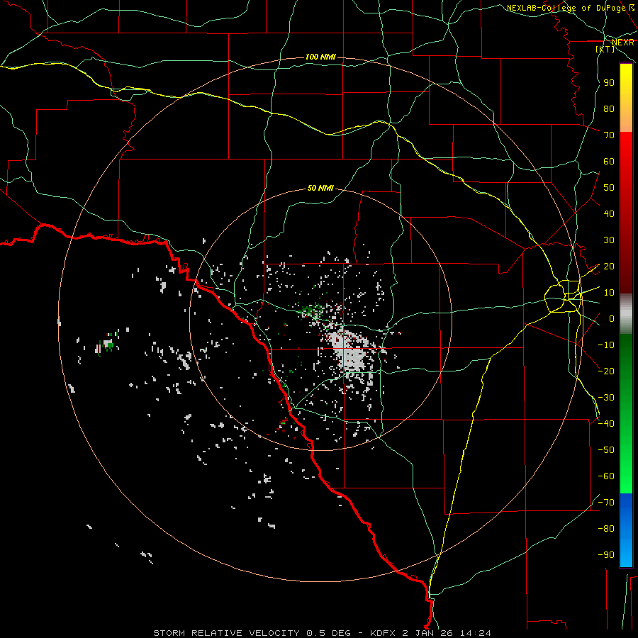The image size is (638, 638).
Task: Click the -40 value on velocity scale
Action: point(606,424)
